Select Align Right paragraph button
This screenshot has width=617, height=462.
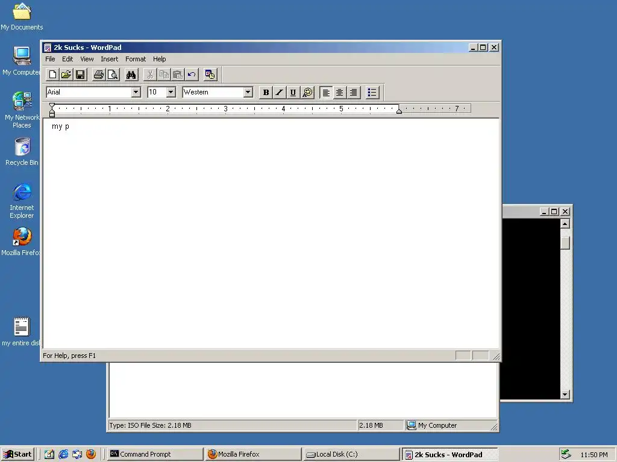[x=353, y=92]
